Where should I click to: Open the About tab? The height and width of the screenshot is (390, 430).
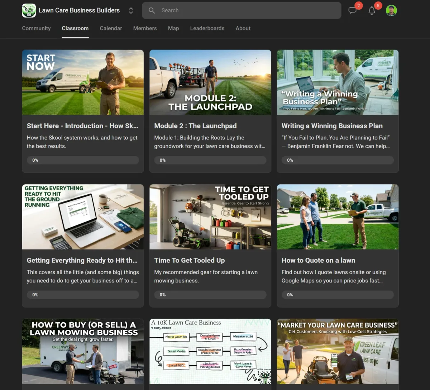coord(243,28)
